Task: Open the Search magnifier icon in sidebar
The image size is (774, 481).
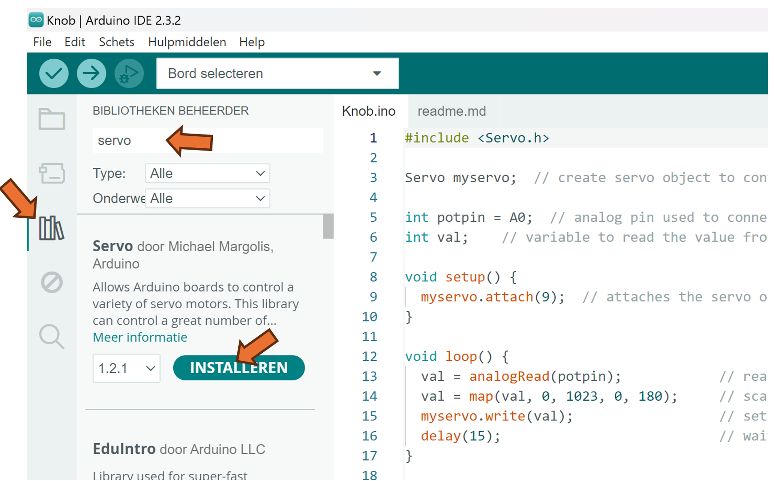Action: (x=52, y=336)
